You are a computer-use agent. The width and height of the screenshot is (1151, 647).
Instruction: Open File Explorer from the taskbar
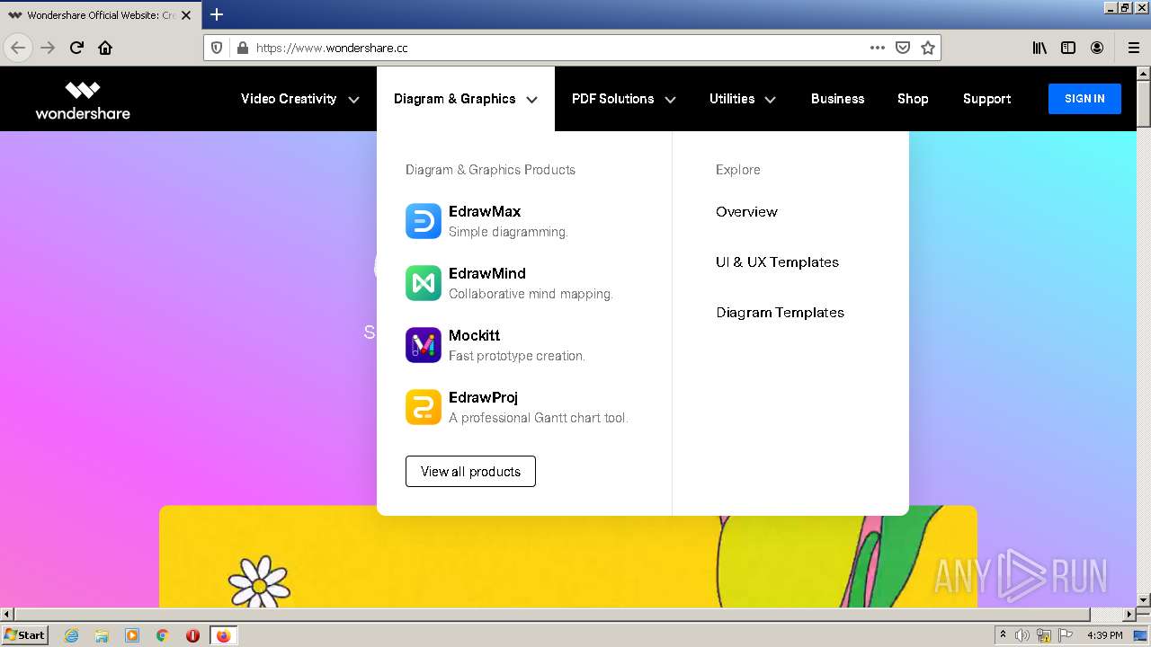pos(102,635)
